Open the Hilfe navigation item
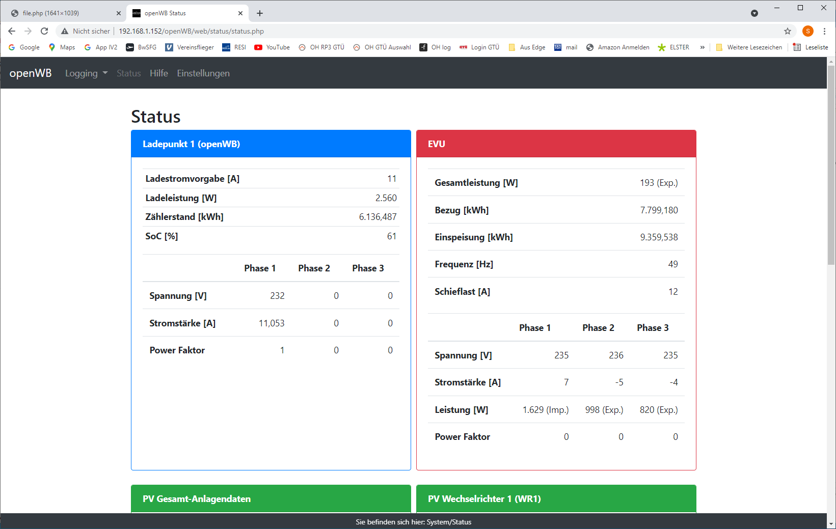 coord(159,73)
